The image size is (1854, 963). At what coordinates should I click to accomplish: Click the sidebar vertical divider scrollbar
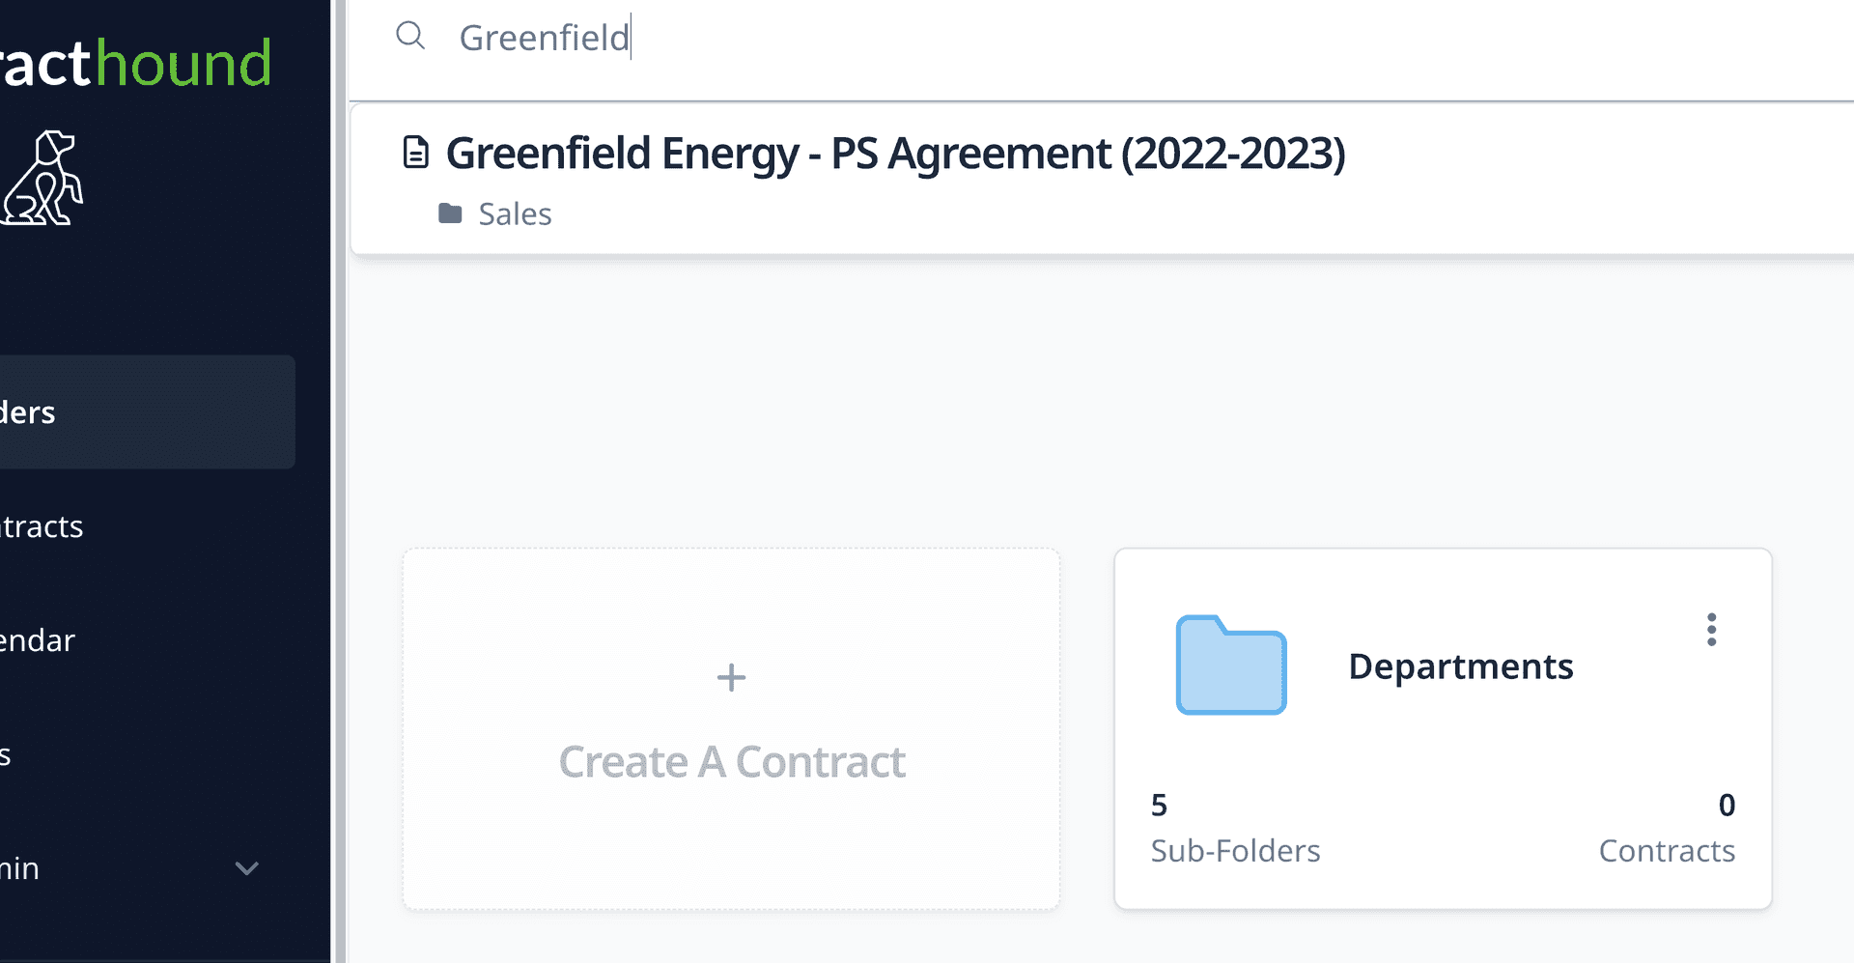(x=339, y=481)
